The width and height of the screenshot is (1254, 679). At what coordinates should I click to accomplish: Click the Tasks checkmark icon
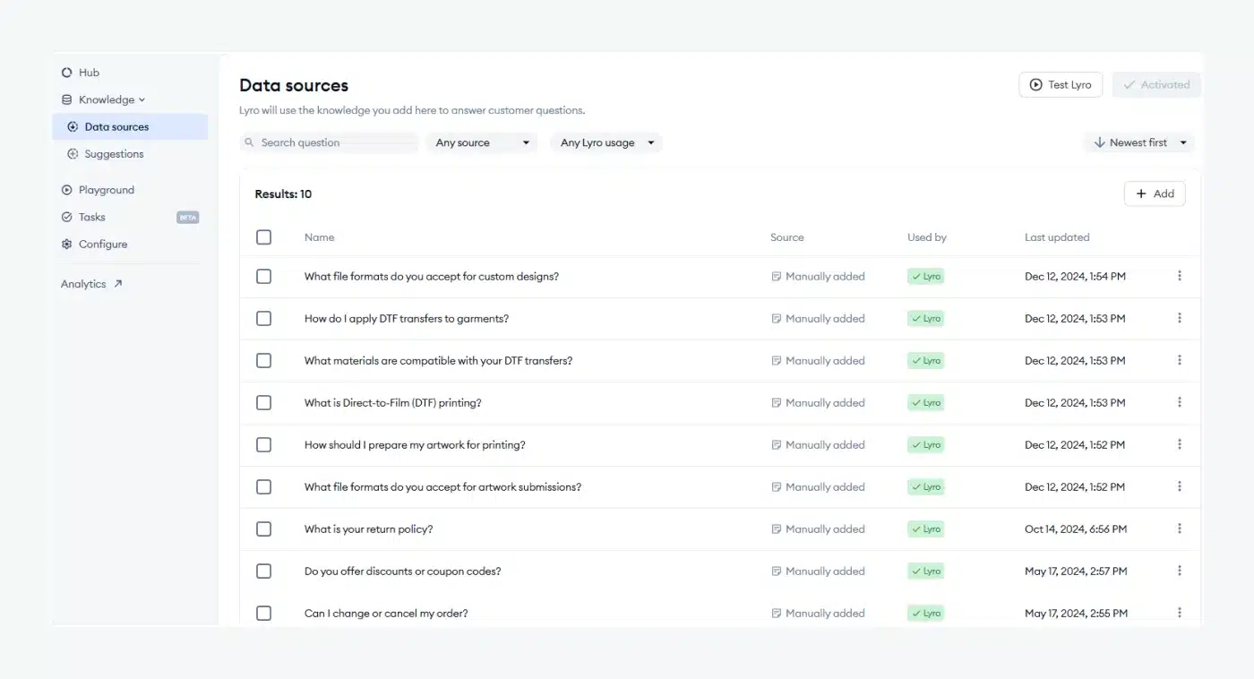(66, 217)
